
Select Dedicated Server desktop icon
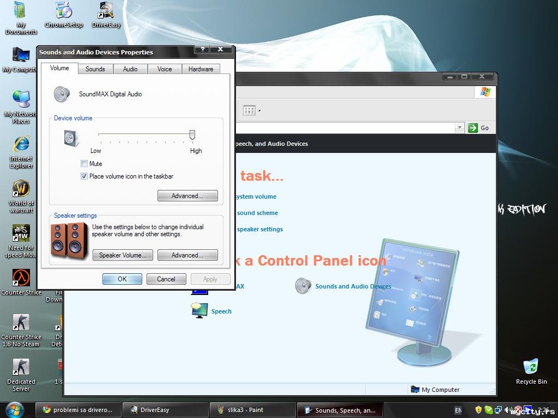[21, 375]
